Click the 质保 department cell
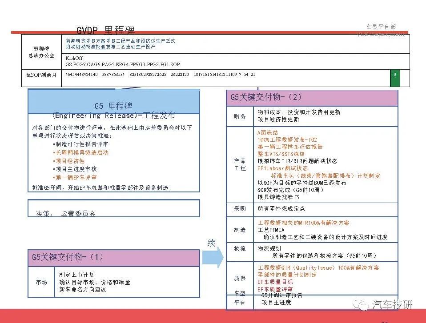This screenshot has height=323, width=426. pos(240,278)
